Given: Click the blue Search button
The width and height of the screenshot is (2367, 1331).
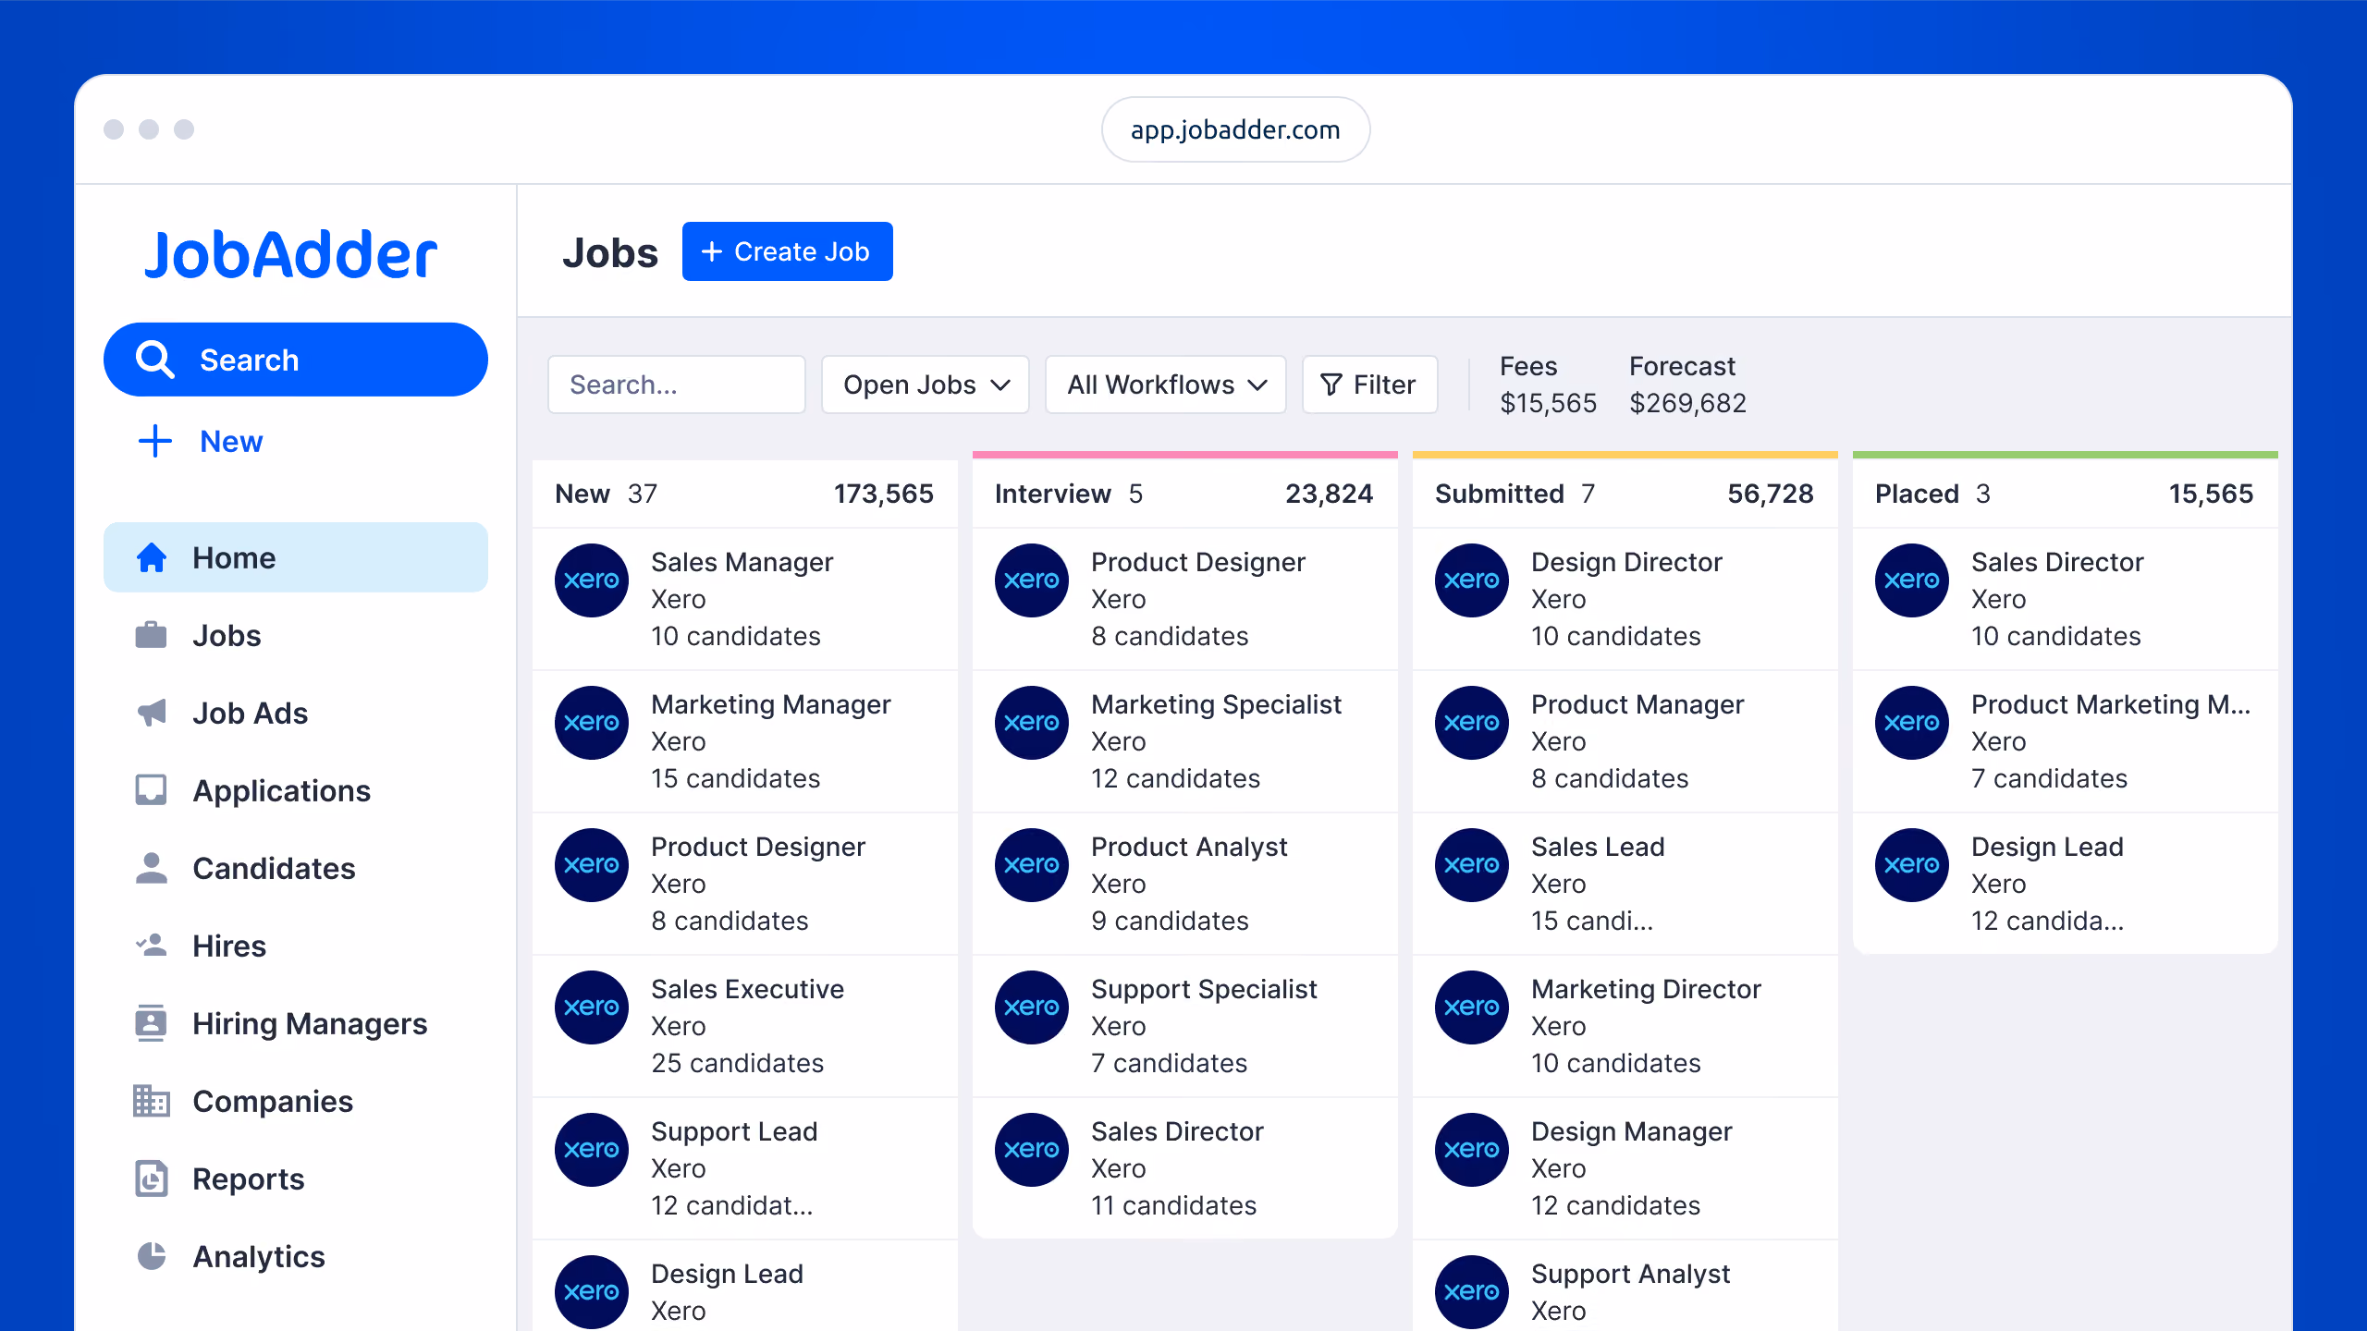Looking at the screenshot, I should pos(296,360).
